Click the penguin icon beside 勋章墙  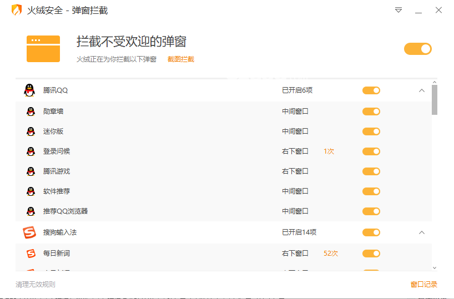(31, 112)
